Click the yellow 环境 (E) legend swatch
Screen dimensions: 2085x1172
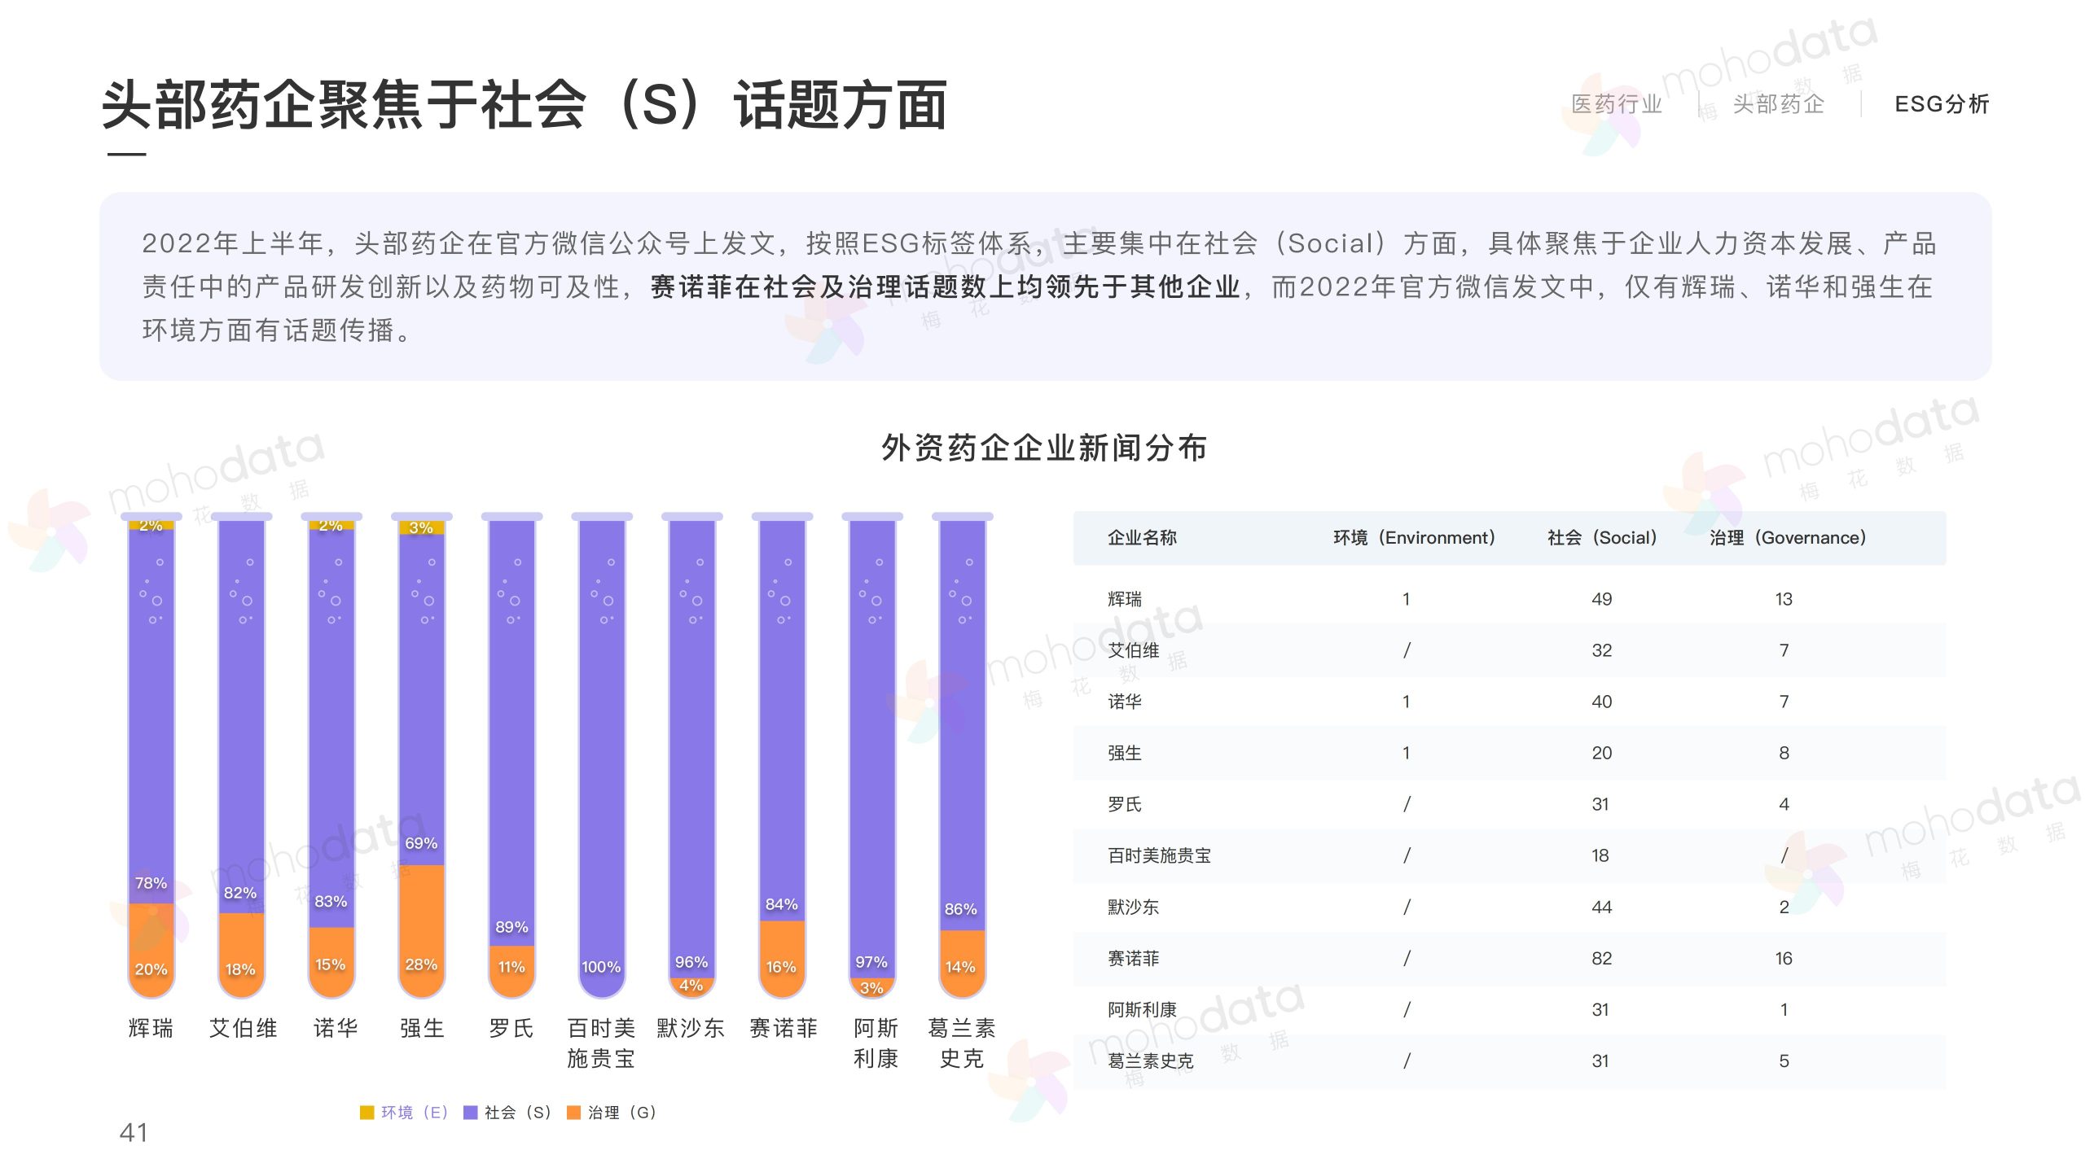pyautogui.click(x=367, y=1113)
